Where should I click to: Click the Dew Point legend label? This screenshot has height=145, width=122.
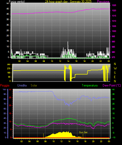[112, 85]
